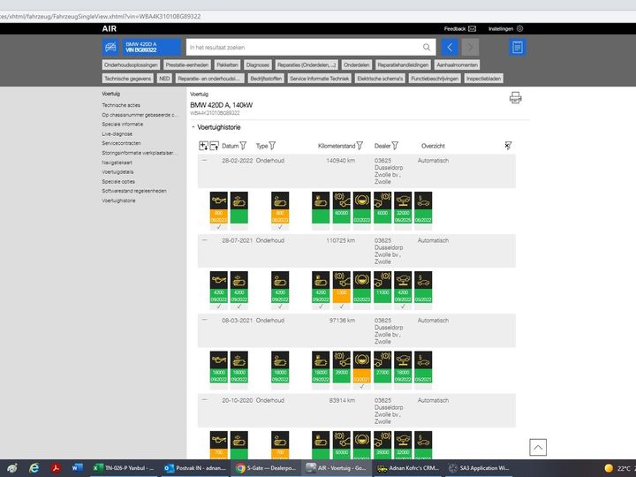
Task: Open Live-diagnose in the sidebar
Action: [x=117, y=134]
